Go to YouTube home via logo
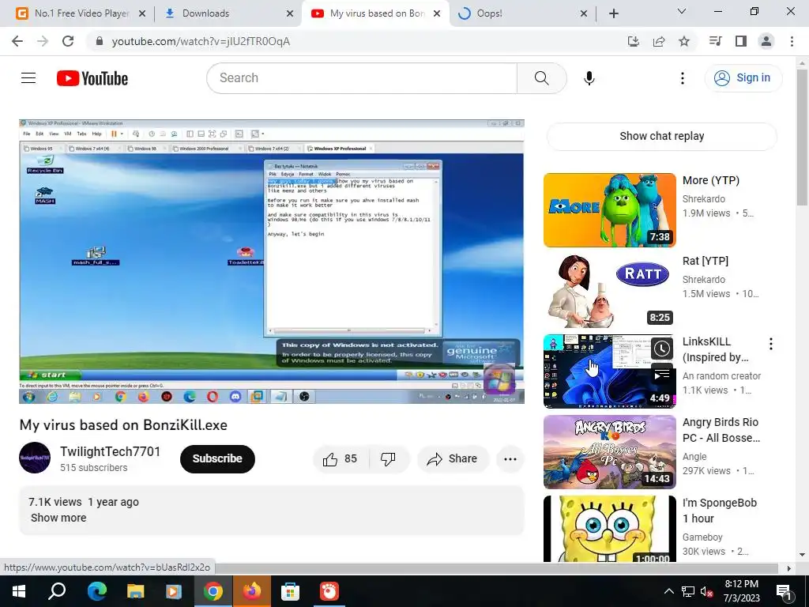 [x=92, y=78]
